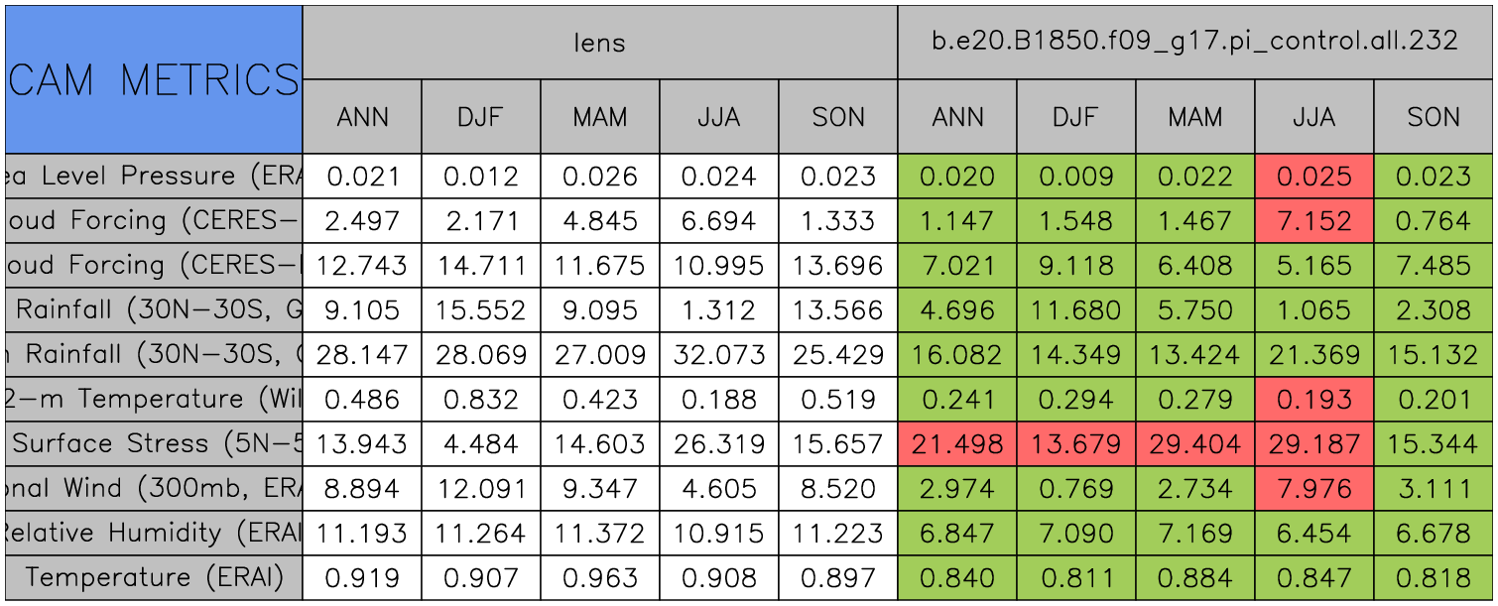Click the b.e20.B1850.f09_g17.pi_control.all.232 header
This screenshot has width=1498, height=606.
click(1194, 42)
